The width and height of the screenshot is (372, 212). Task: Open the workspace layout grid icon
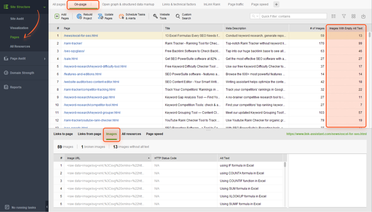point(353,16)
